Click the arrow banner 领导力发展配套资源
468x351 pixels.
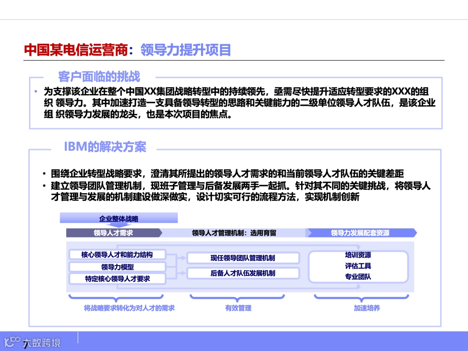[x=361, y=233]
